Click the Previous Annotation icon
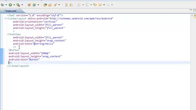The height and width of the screenshot is (110, 196). pyautogui.click(x=87, y=5)
